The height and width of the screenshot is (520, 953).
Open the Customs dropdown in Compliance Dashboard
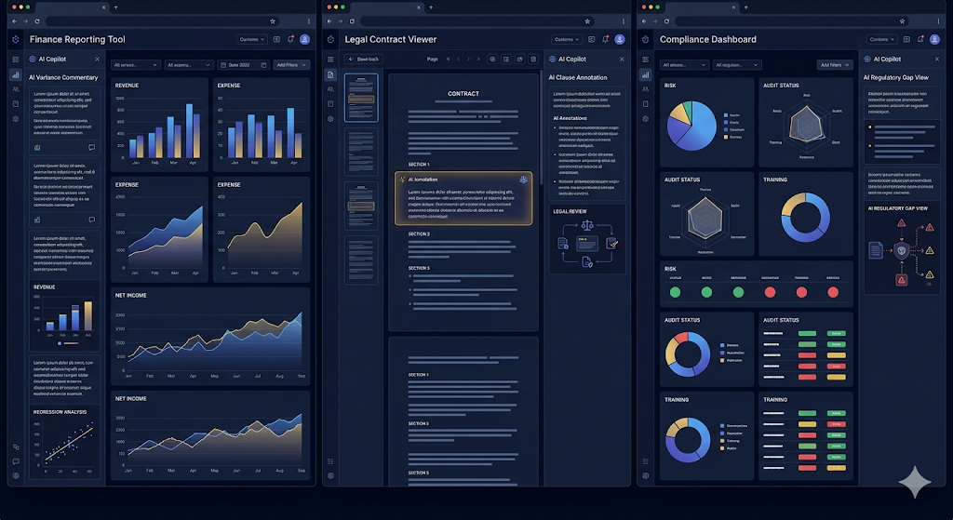tap(881, 39)
